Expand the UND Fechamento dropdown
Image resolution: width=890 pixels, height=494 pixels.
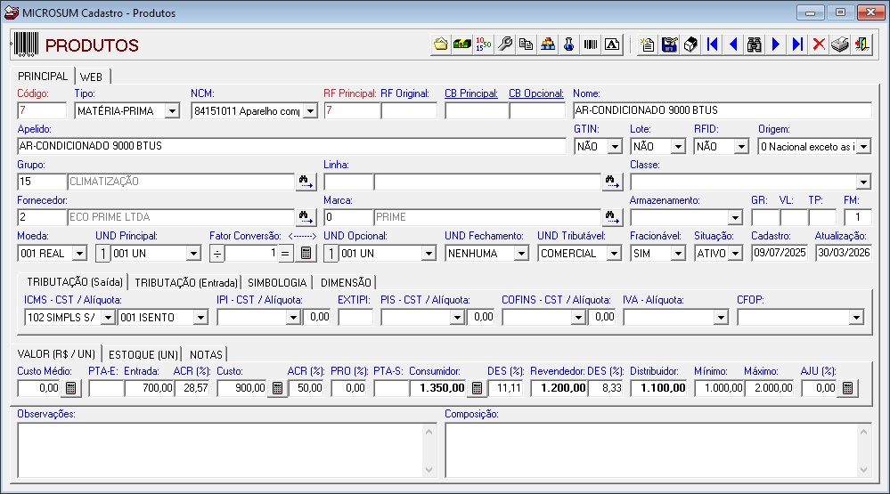tap(521, 253)
